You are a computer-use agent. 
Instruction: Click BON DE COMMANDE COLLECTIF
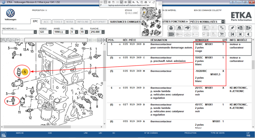[x=208, y=10]
